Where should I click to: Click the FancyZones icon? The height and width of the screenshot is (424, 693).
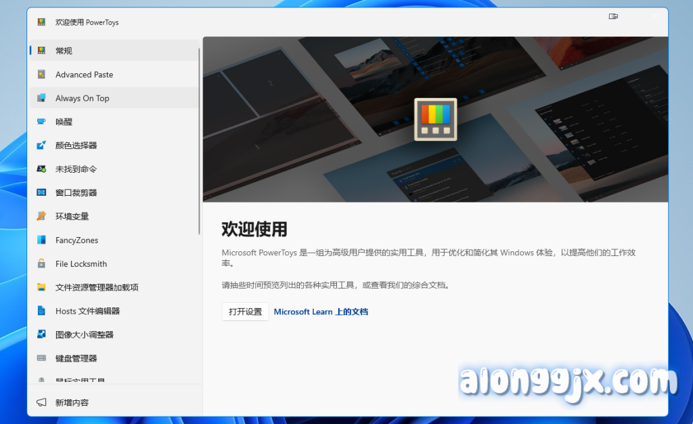point(41,240)
